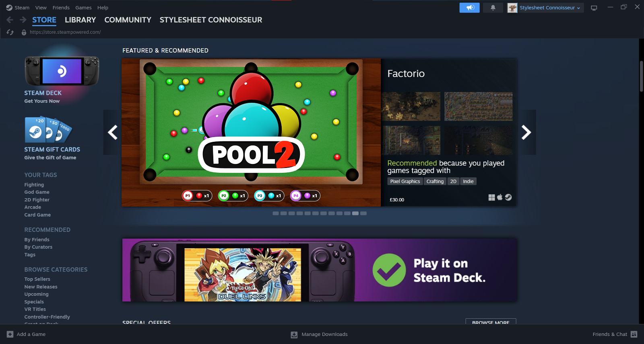Viewport: 644px width, 344px height.
Task: Browse New Releases category
Action: (41, 287)
